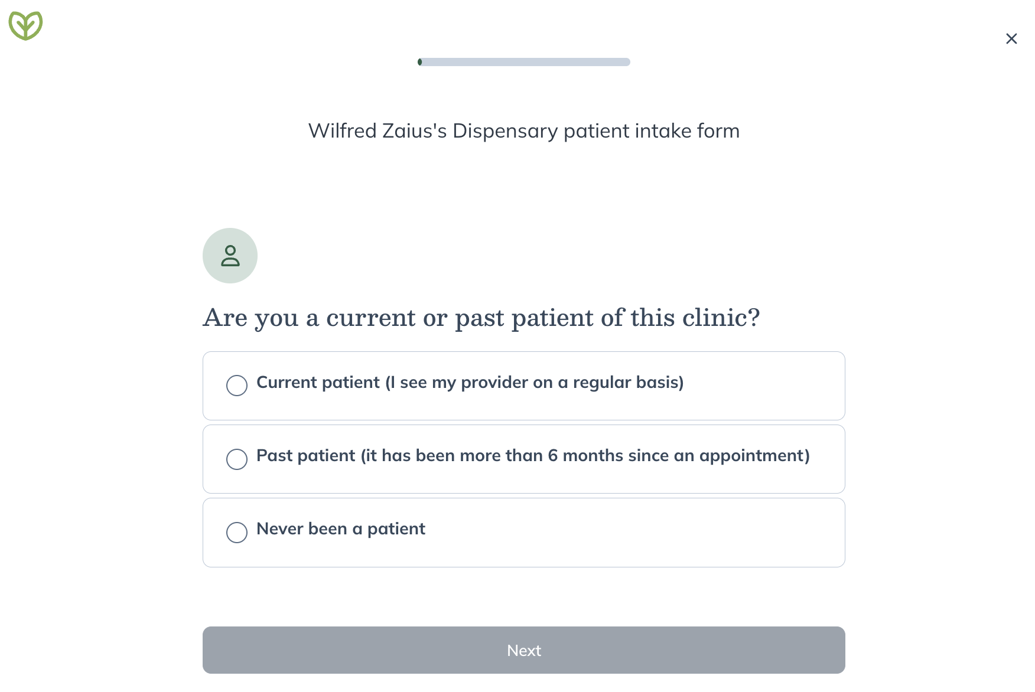
Task: Click the progress bar at the top
Action: (x=523, y=62)
